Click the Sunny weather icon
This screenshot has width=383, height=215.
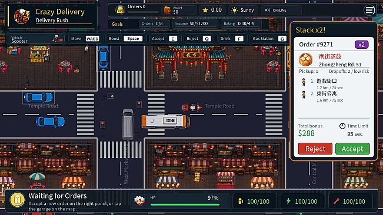pos(235,10)
